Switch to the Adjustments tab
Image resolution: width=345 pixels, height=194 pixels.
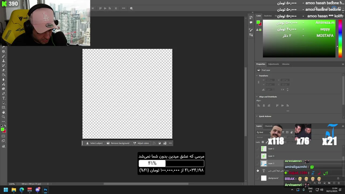(273, 64)
